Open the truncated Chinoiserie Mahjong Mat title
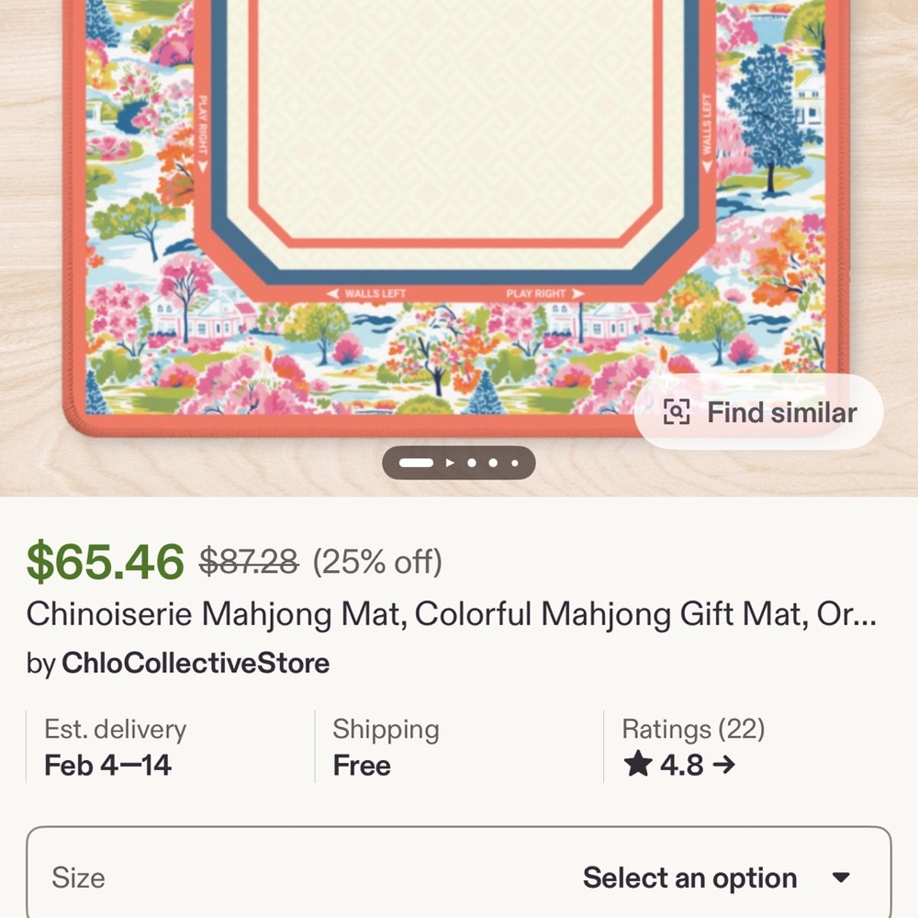Screen dimensions: 918x918 click(456, 615)
